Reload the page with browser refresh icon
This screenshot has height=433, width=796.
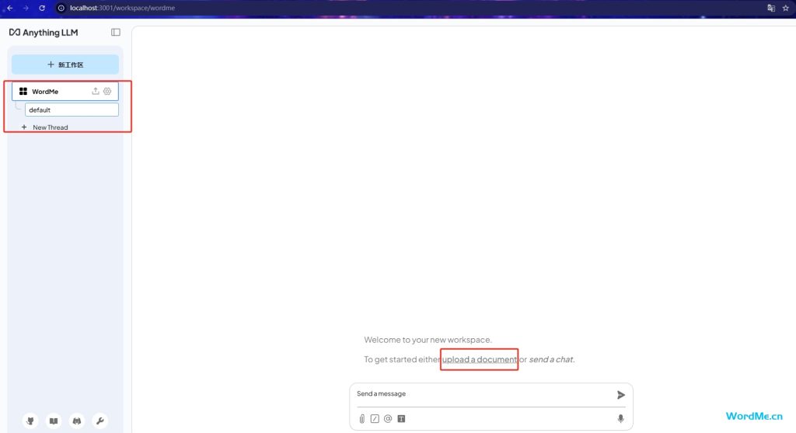click(42, 8)
